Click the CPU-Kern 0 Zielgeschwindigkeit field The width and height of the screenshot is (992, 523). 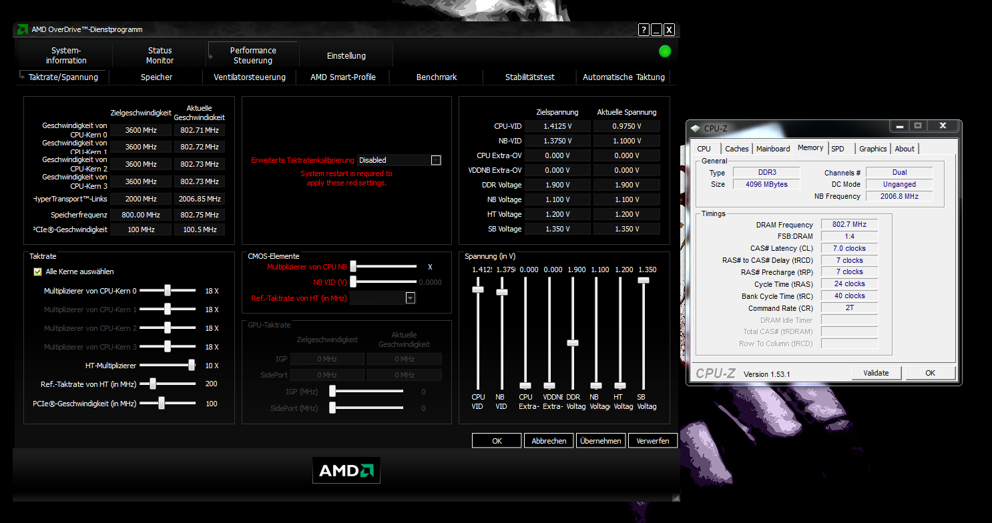click(x=141, y=130)
